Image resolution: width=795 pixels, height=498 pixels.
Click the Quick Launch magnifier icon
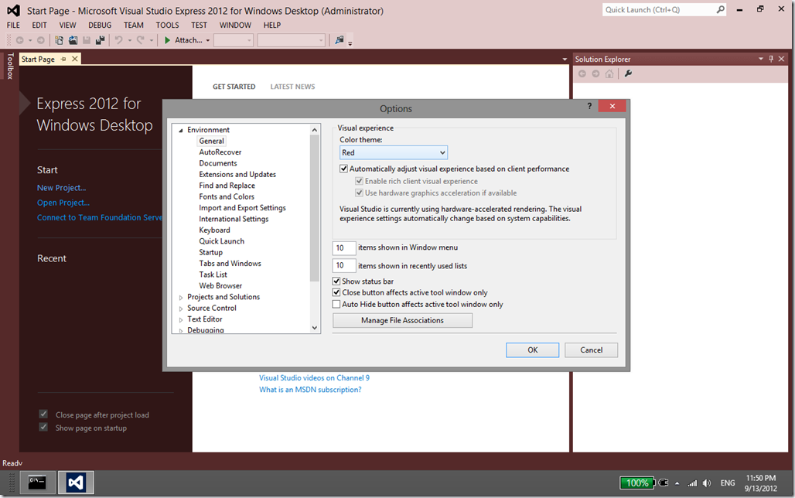click(720, 9)
